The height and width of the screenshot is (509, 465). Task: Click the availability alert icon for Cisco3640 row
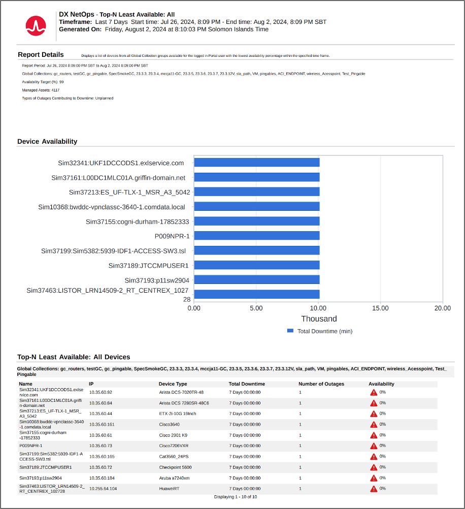point(374,424)
